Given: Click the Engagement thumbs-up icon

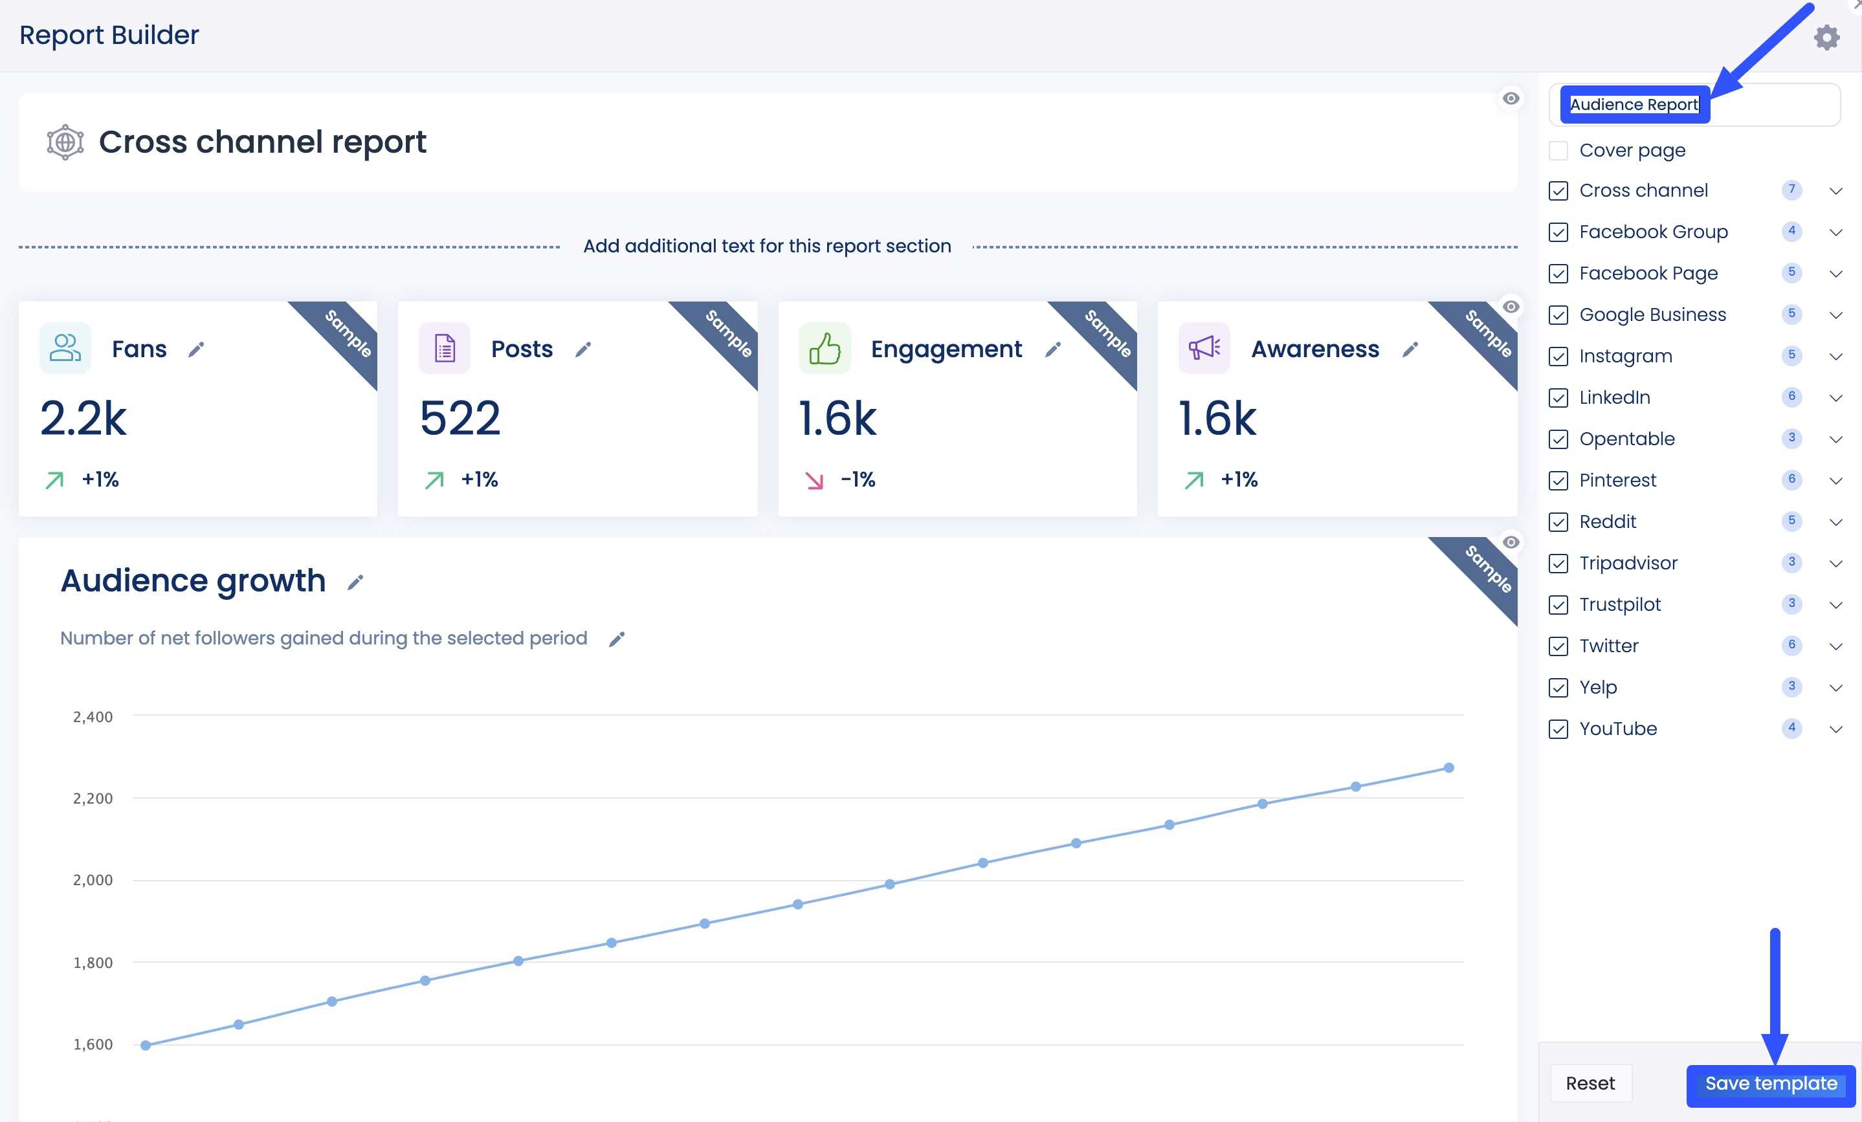Looking at the screenshot, I should (824, 348).
